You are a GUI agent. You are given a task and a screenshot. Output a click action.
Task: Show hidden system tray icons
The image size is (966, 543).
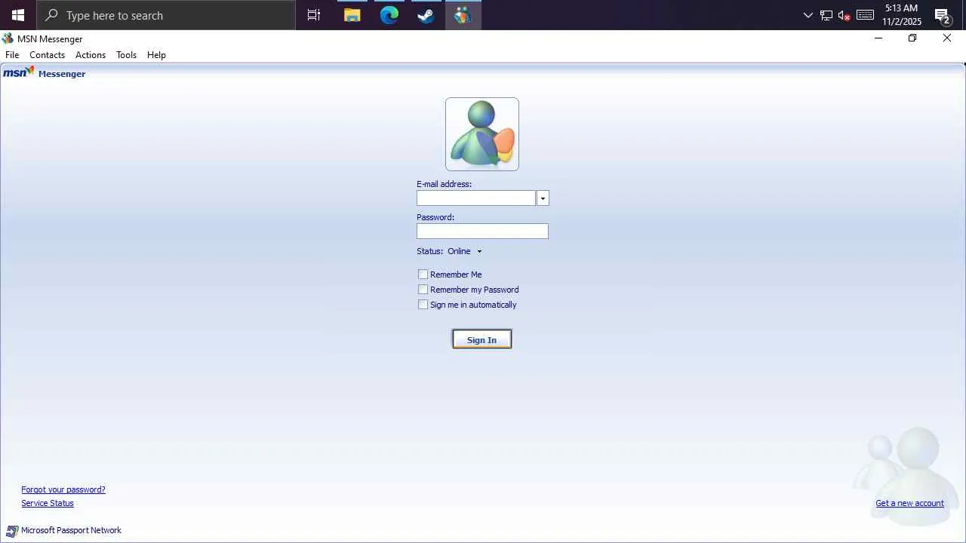(808, 15)
